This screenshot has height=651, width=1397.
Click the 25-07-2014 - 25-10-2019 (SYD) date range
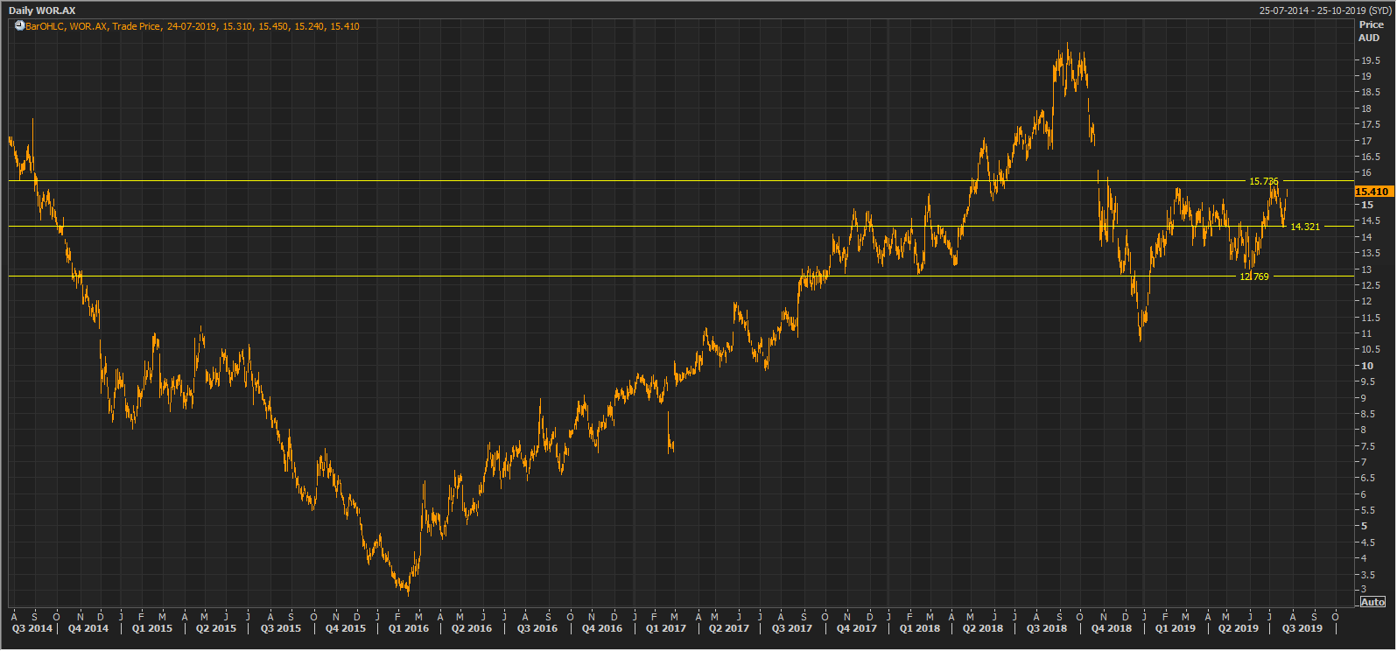click(x=1325, y=10)
